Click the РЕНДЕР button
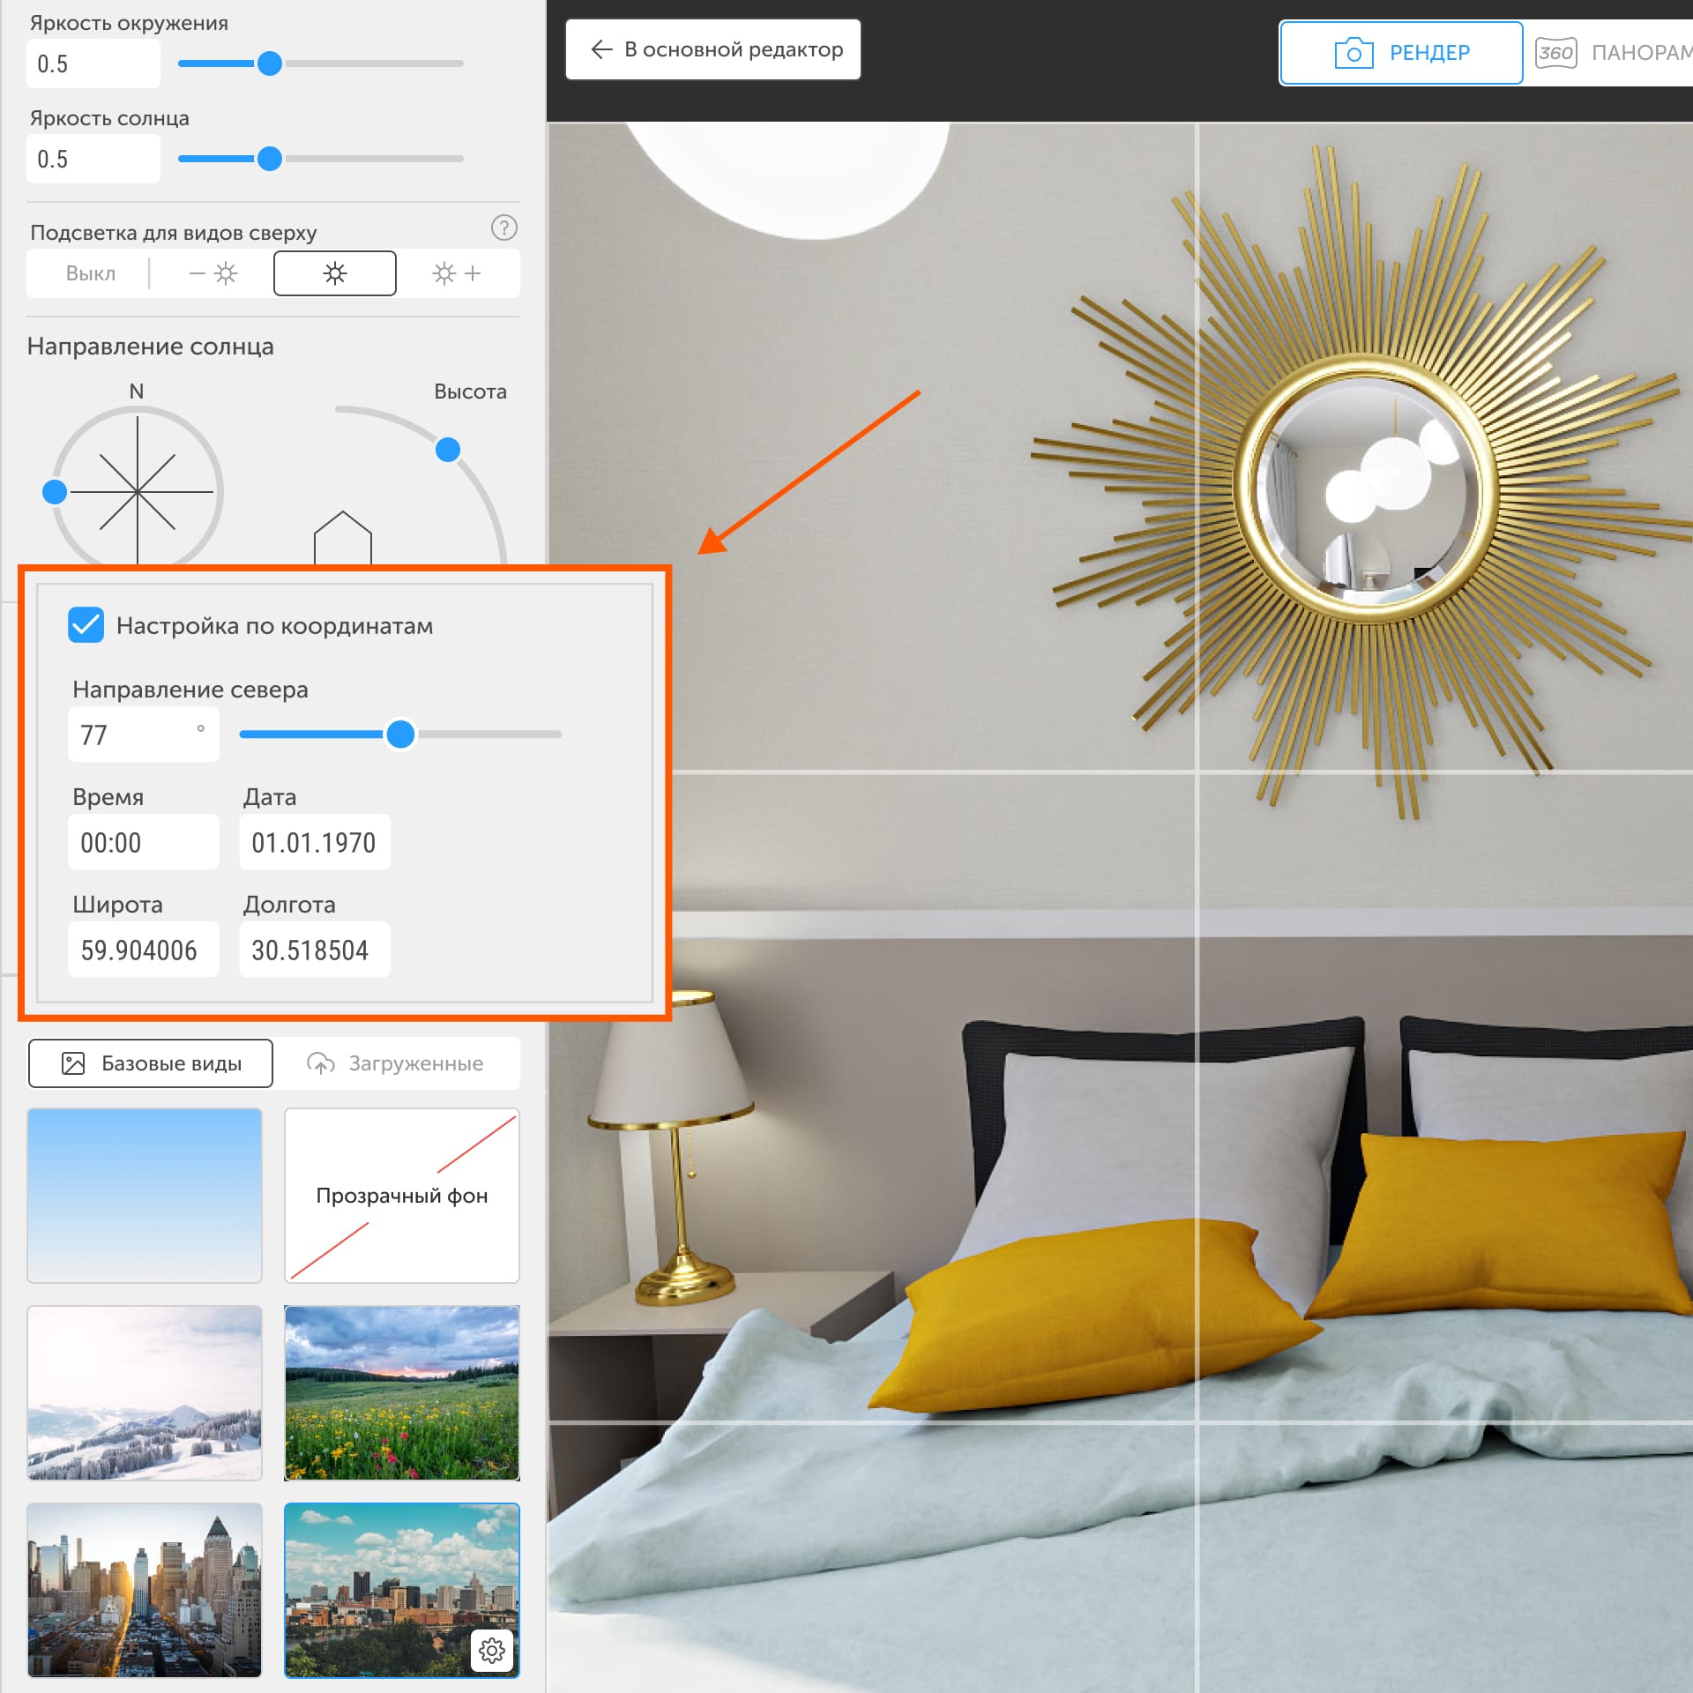The image size is (1693, 1693). click(x=1400, y=53)
